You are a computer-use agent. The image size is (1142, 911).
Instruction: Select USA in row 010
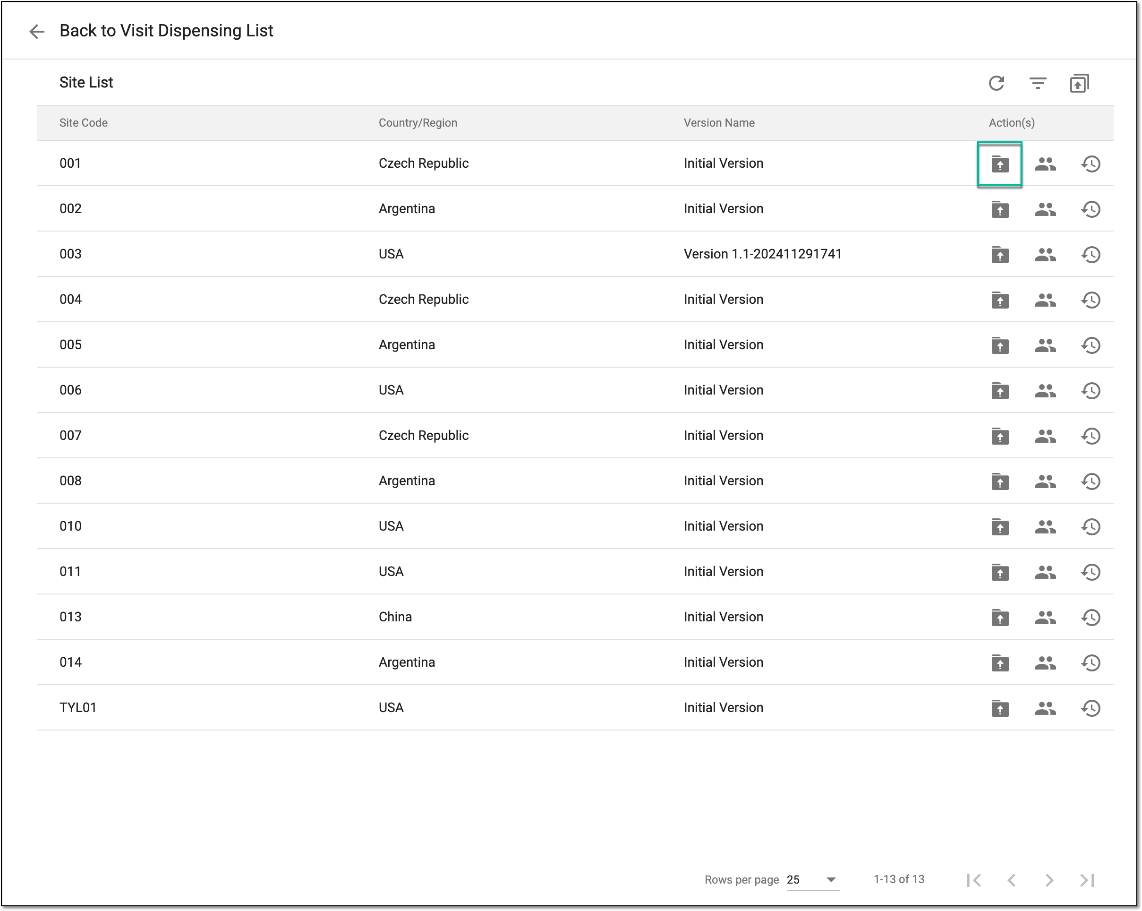coord(391,526)
